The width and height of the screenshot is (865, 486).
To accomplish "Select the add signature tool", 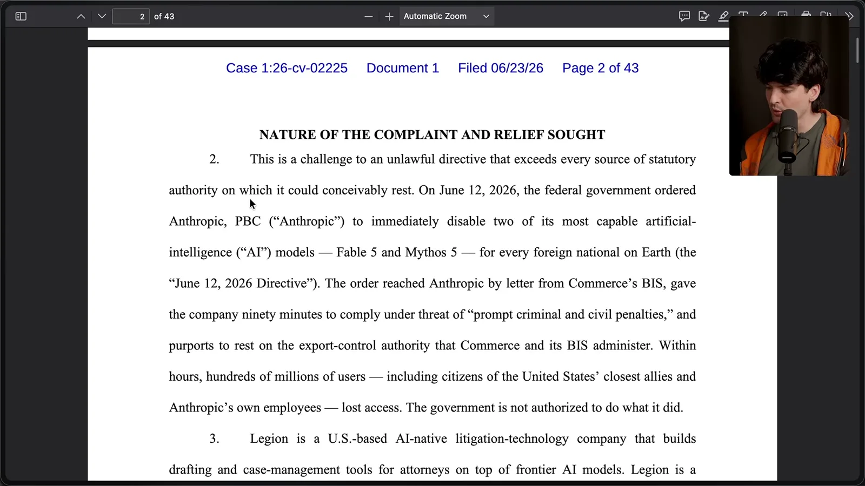I will pos(704,16).
